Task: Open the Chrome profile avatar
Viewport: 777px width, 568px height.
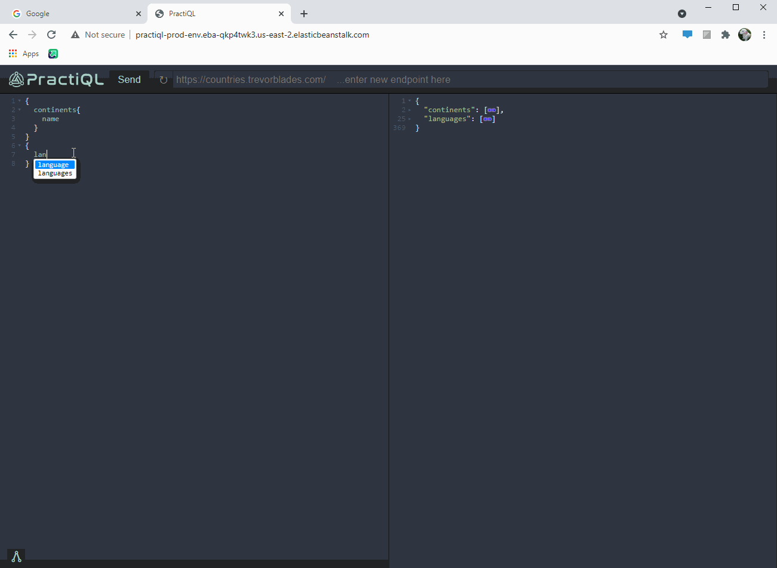Action: tap(745, 35)
